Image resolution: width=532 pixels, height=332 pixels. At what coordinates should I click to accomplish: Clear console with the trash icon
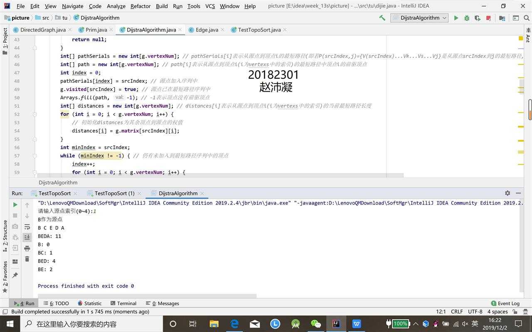click(x=27, y=259)
